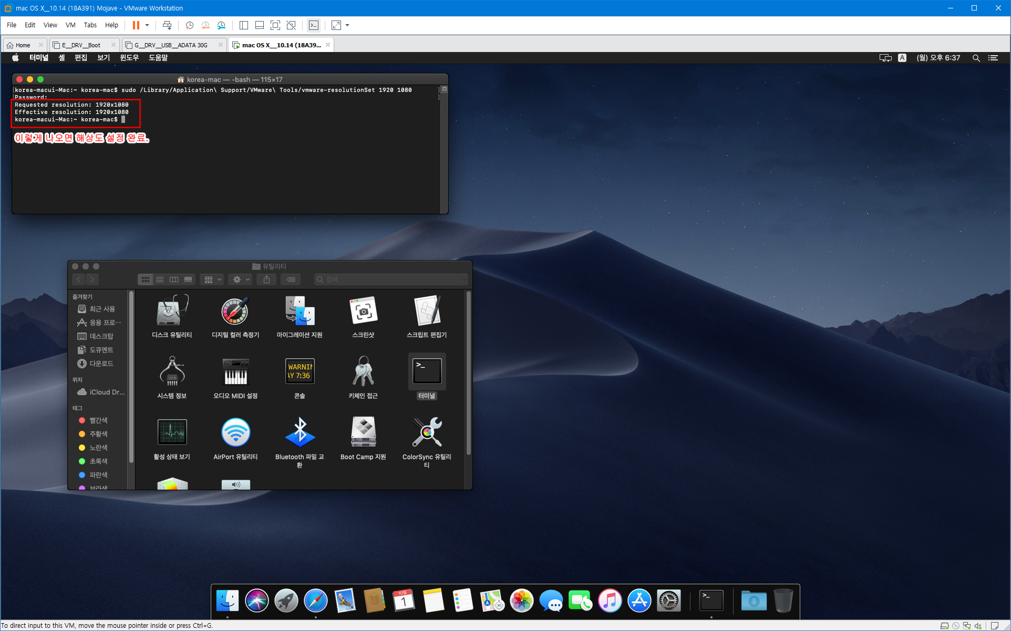
Task: Open Bluetooth File Exchange icon
Action: click(300, 432)
